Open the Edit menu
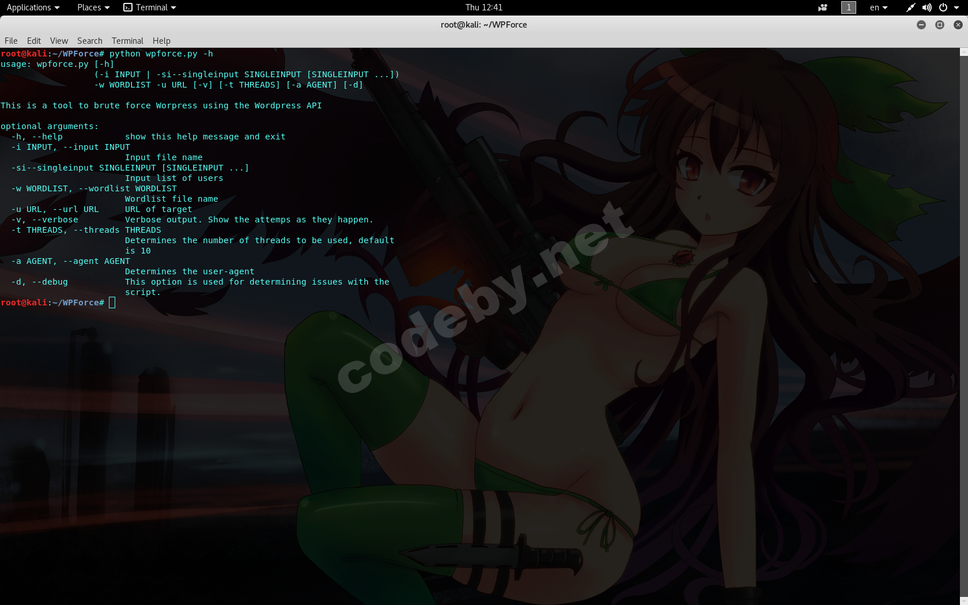968x605 pixels. point(34,41)
